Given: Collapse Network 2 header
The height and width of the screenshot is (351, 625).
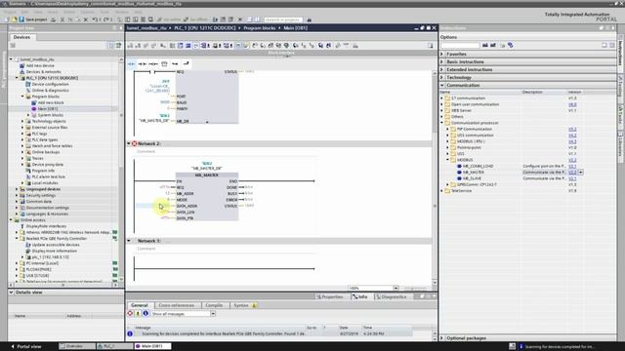Looking at the screenshot, I should 129,143.
